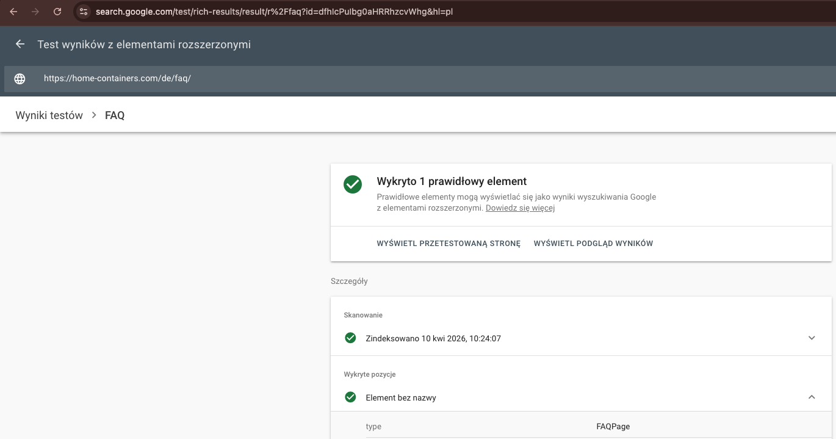Select the Element bez nazwy label
The width and height of the screenshot is (836, 439).
[x=401, y=397]
